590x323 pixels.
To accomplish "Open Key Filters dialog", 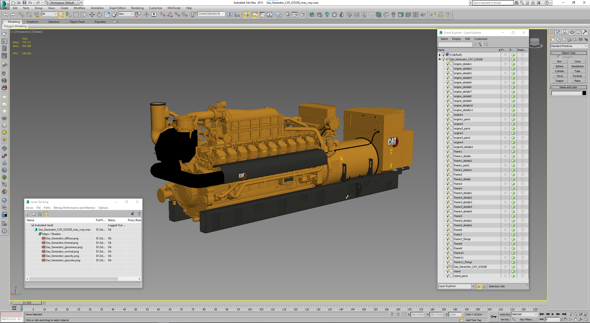I will coord(527,320).
